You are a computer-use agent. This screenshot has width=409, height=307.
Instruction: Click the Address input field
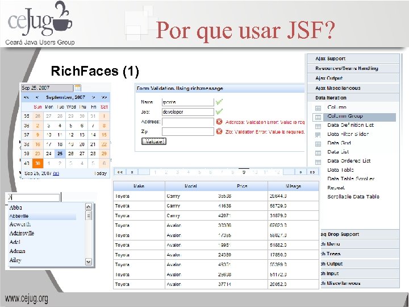pos(188,122)
